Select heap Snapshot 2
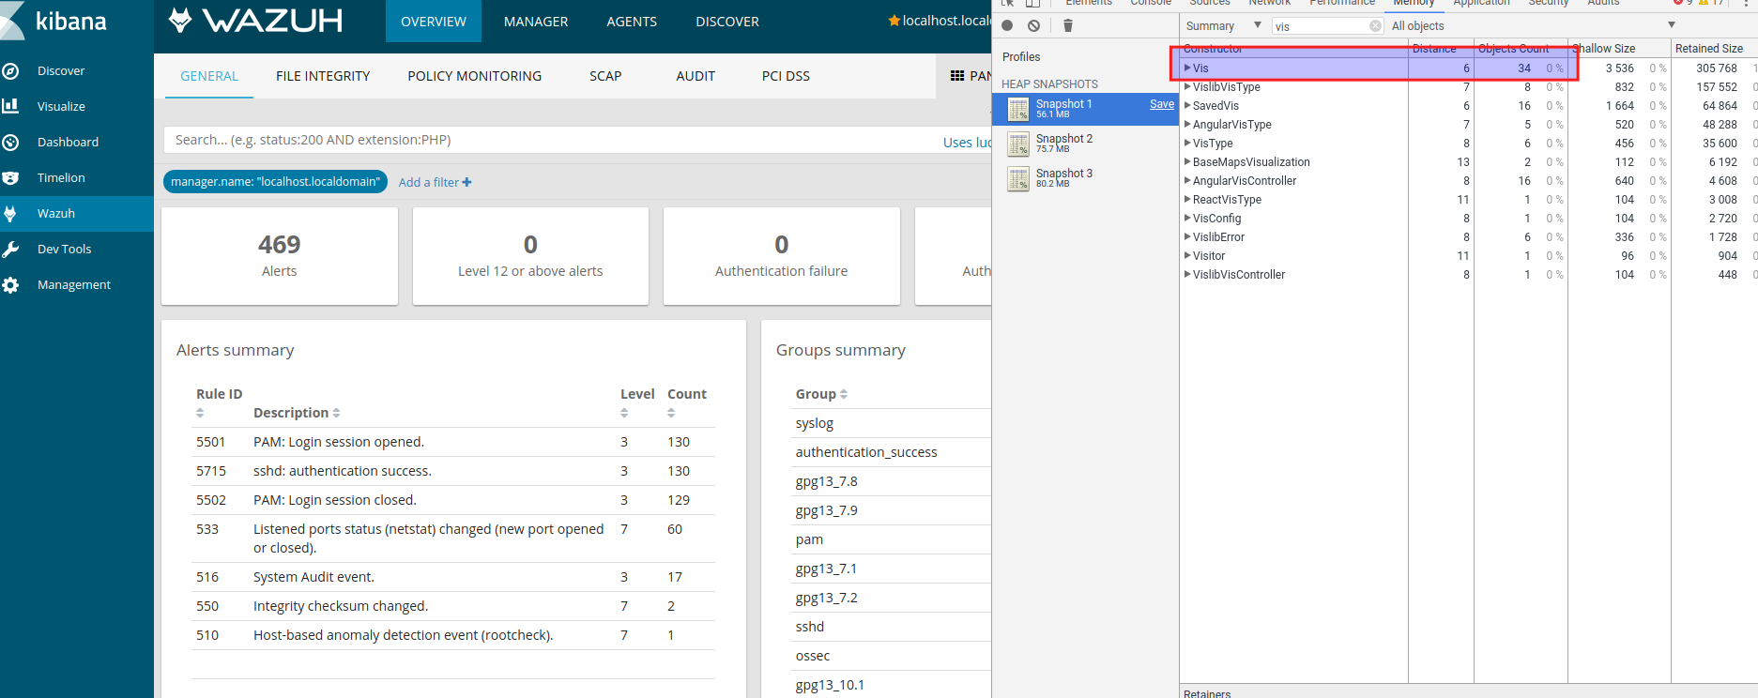 (1086, 144)
